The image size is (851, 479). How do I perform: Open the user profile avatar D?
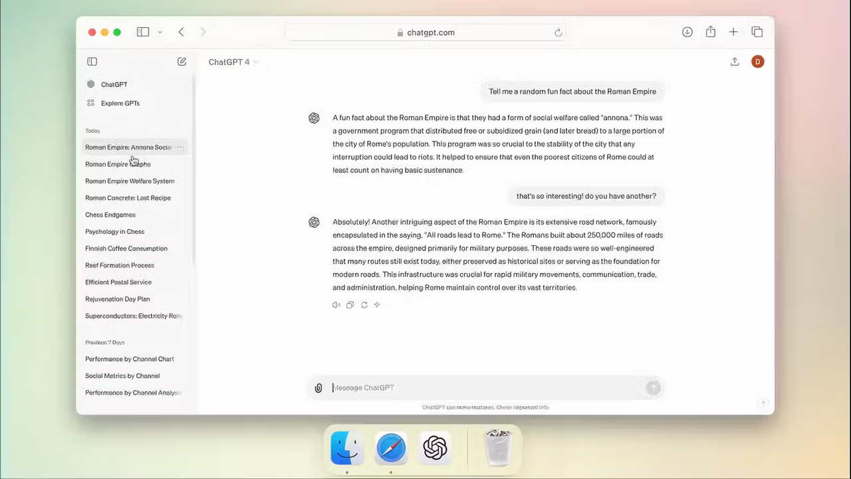[x=757, y=62]
